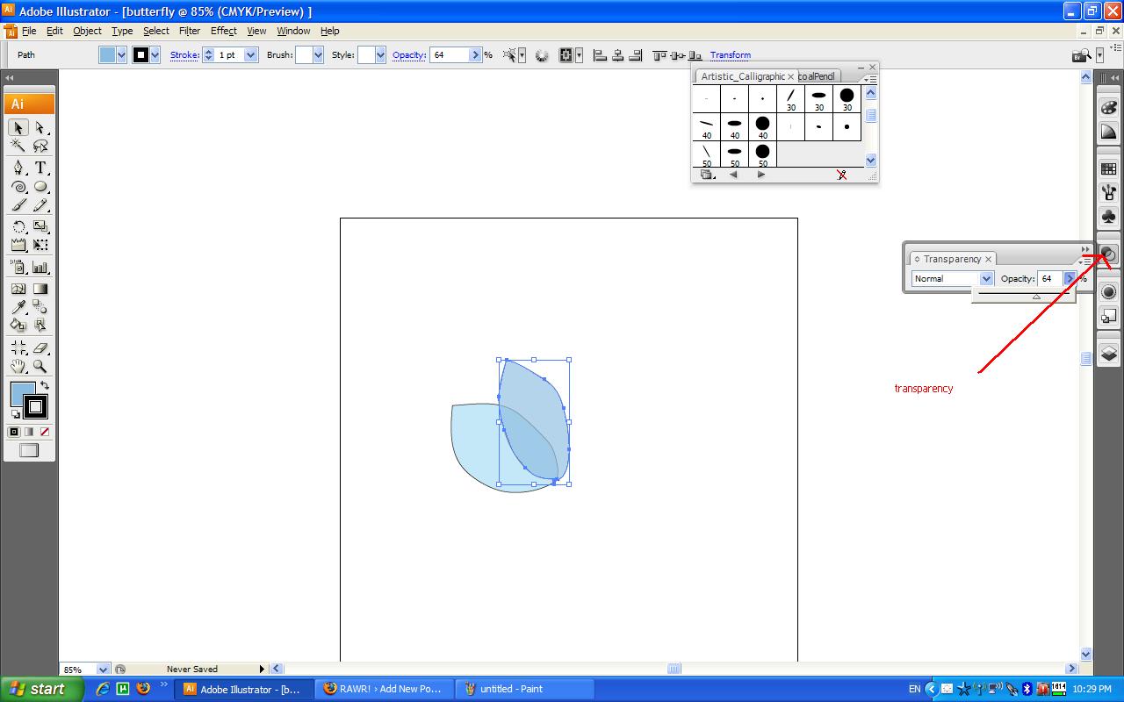
Task: Select the Lasso tool
Action: (x=40, y=147)
